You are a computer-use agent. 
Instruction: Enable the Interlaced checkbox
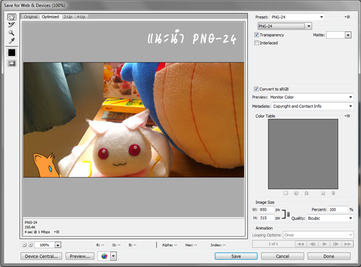pyautogui.click(x=256, y=43)
